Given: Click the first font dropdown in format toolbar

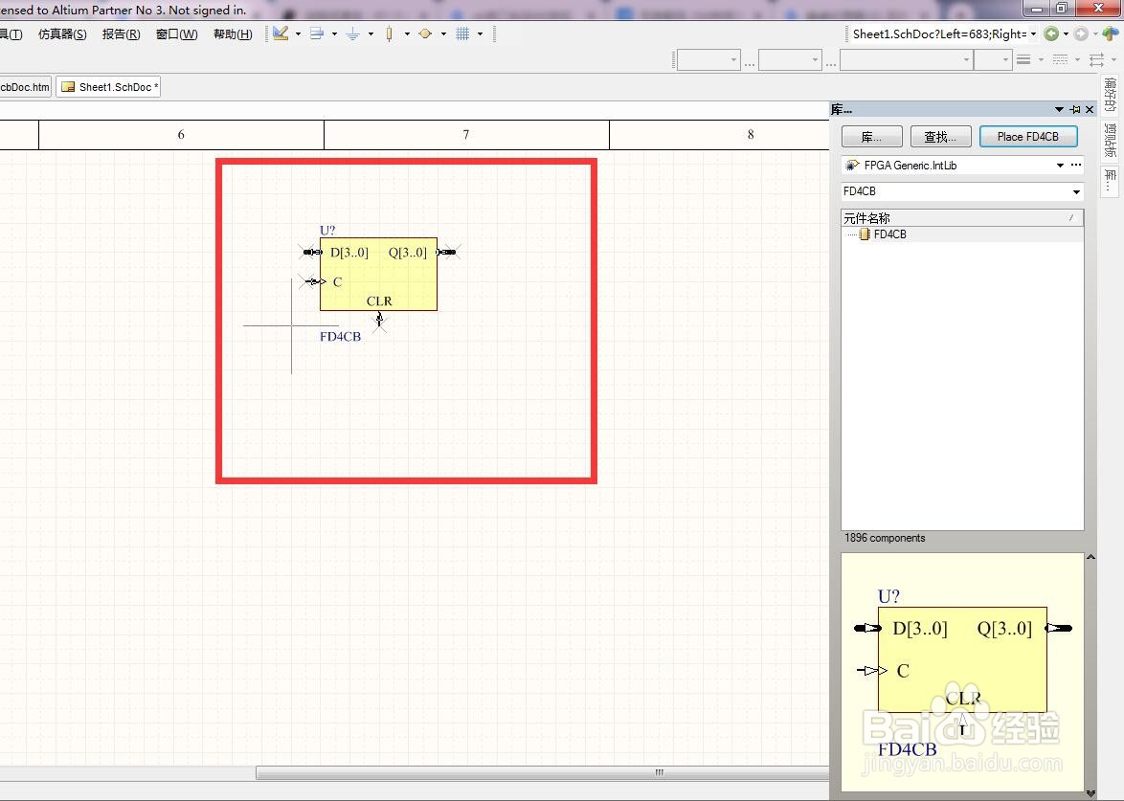Looking at the screenshot, I should click(708, 60).
